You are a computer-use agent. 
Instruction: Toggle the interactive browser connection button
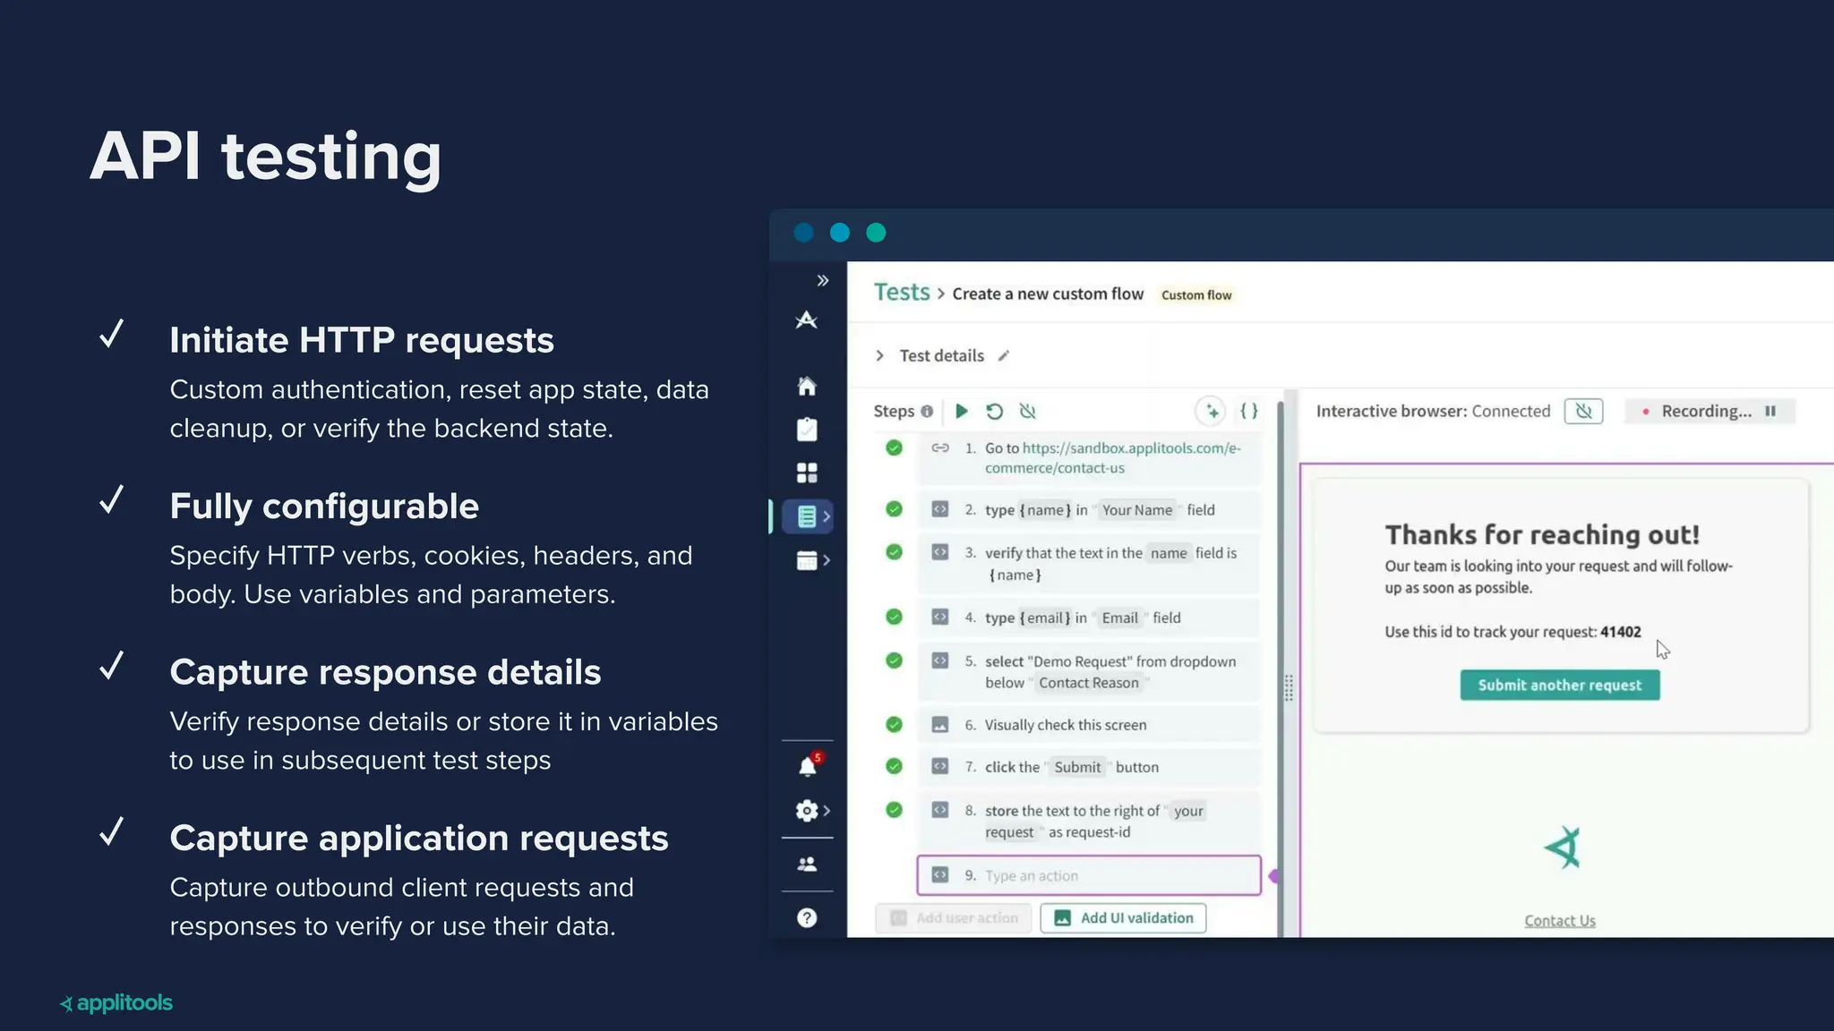pos(1583,412)
